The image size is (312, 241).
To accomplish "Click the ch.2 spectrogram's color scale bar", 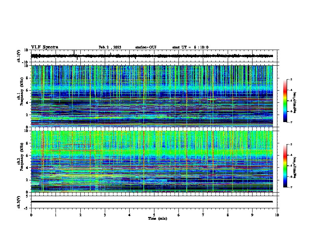I will 285,166.
